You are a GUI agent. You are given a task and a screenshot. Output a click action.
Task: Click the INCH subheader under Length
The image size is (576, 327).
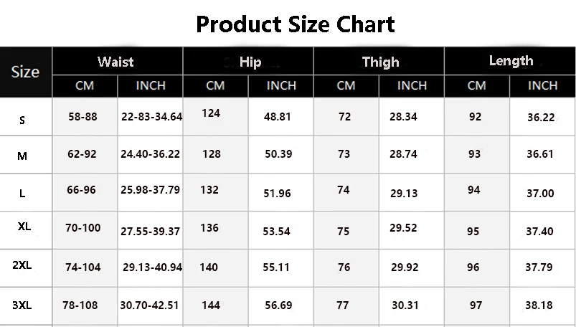pos(542,85)
